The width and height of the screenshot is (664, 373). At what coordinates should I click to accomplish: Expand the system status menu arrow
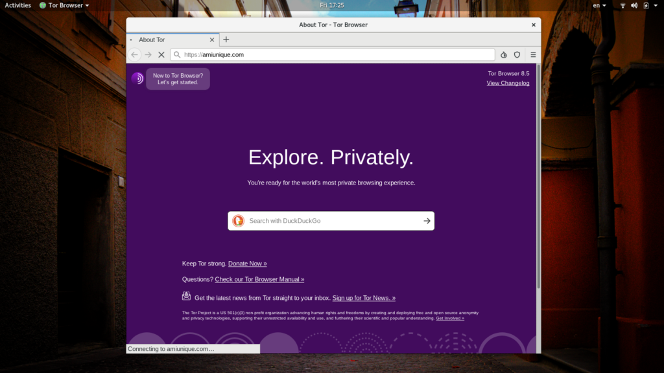coord(654,5)
